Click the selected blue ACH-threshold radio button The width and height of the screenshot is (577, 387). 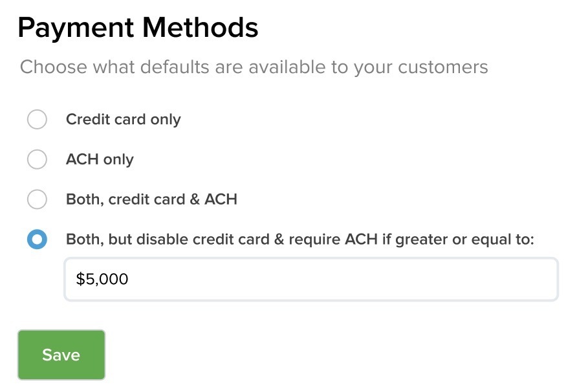[x=37, y=239]
